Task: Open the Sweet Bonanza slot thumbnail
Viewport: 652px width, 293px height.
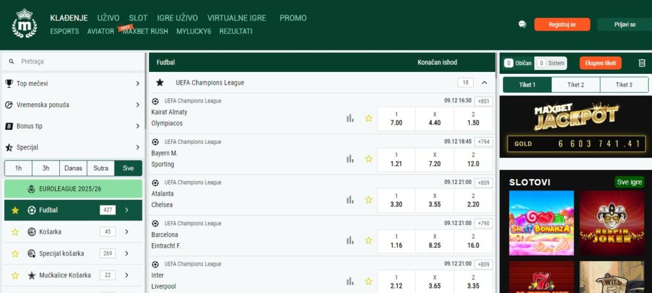Action: [541, 223]
